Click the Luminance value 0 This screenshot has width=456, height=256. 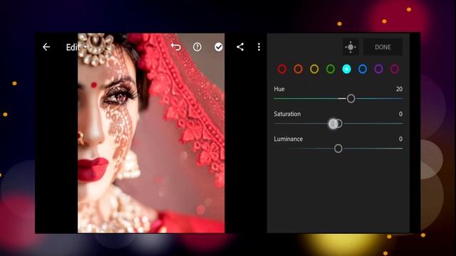point(400,139)
